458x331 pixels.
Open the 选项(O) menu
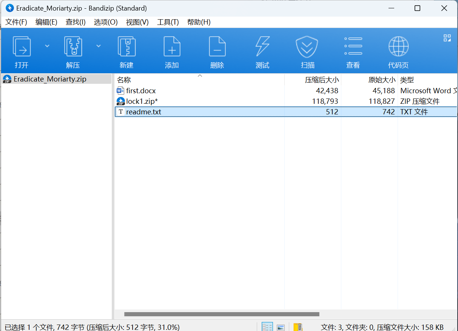pyautogui.click(x=106, y=22)
